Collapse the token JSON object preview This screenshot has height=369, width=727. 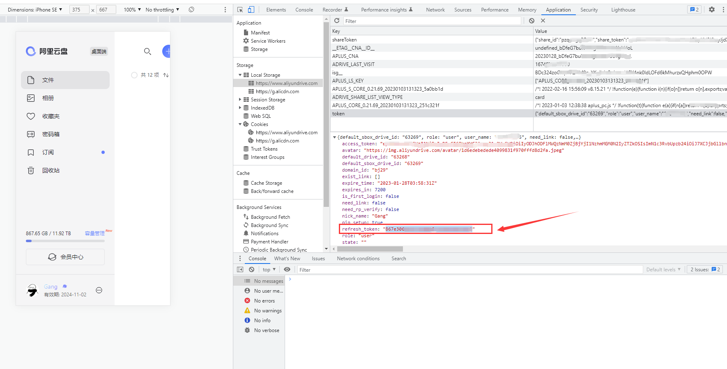click(x=334, y=137)
